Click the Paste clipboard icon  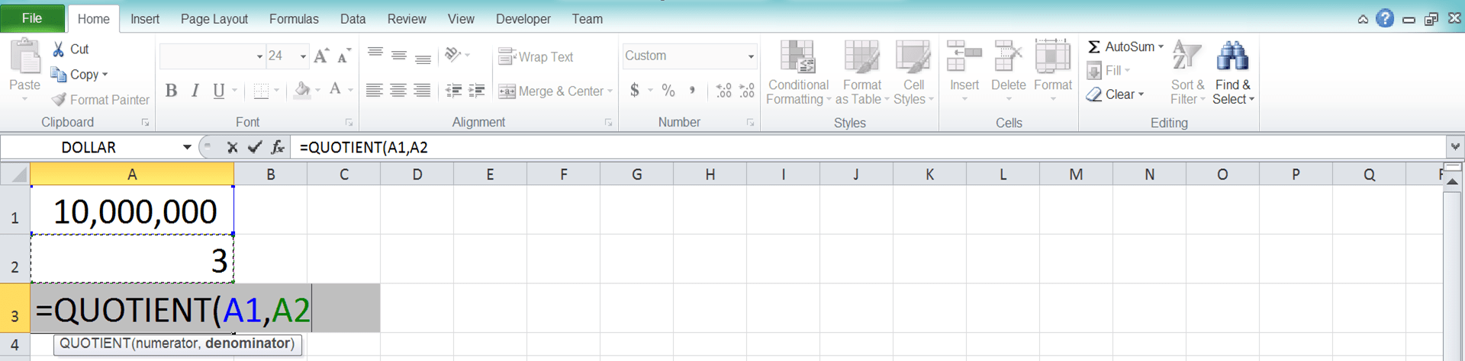coord(25,57)
